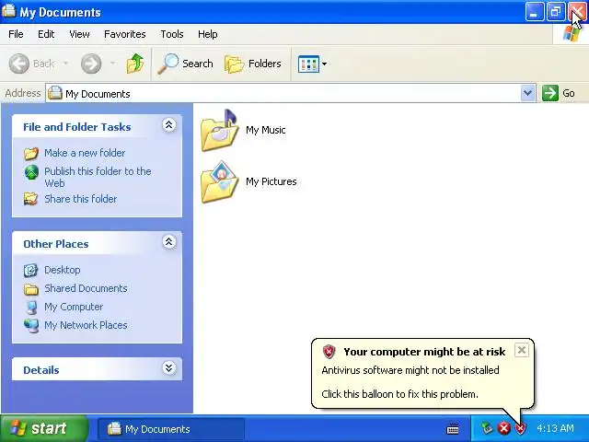
Task: Click the My Network Places icon
Action: (x=31, y=326)
